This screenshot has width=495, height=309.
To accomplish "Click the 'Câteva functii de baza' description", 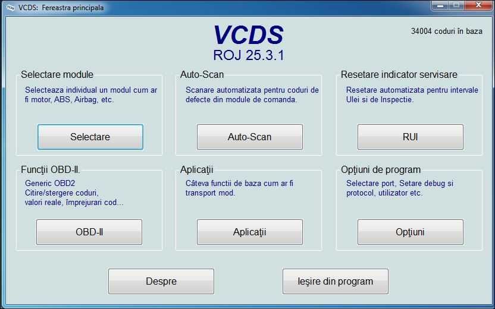I will pos(239,188).
